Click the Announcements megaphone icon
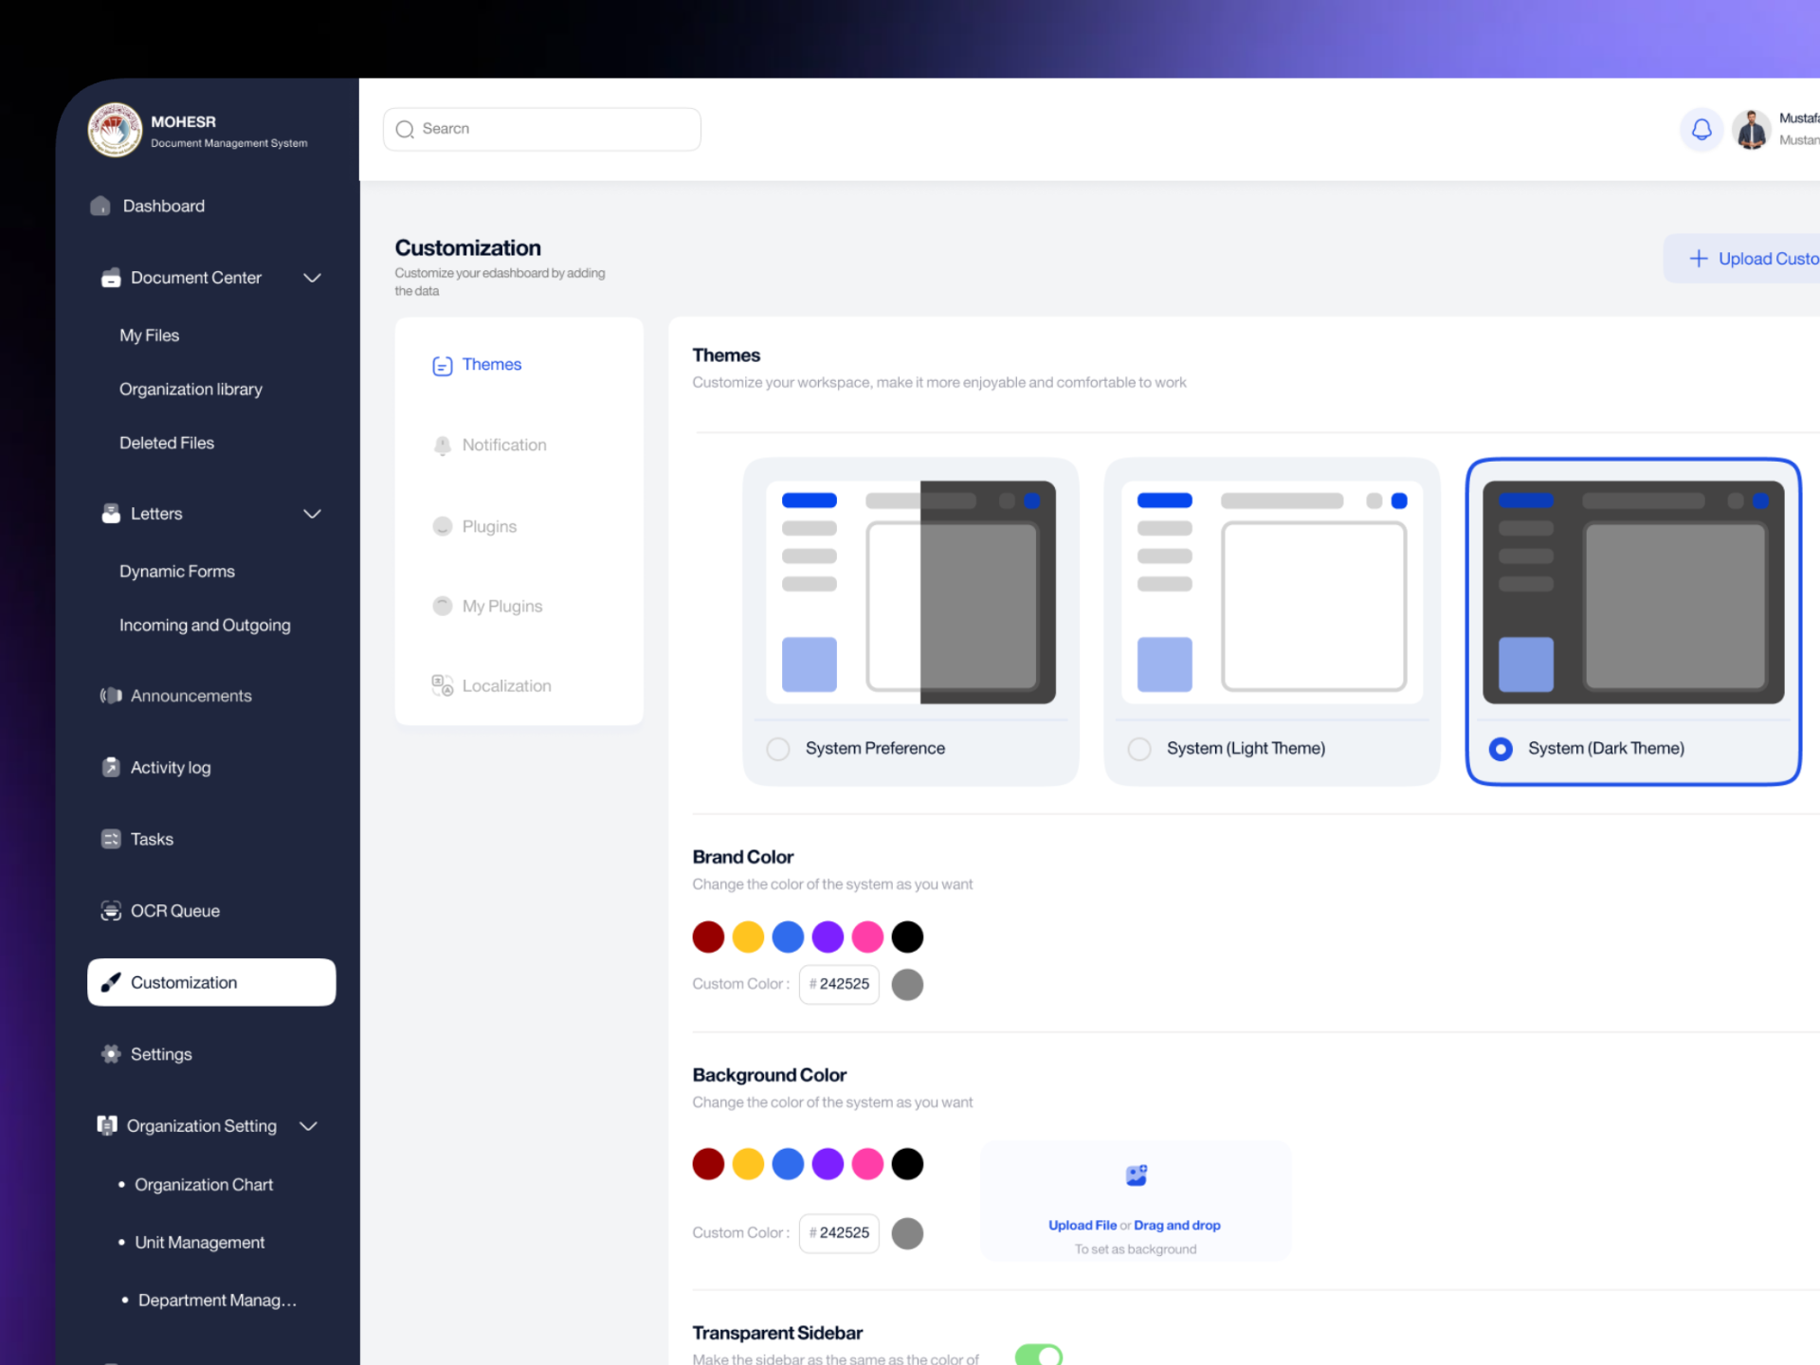This screenshot has width=1820, height=1365. point(111,696)
